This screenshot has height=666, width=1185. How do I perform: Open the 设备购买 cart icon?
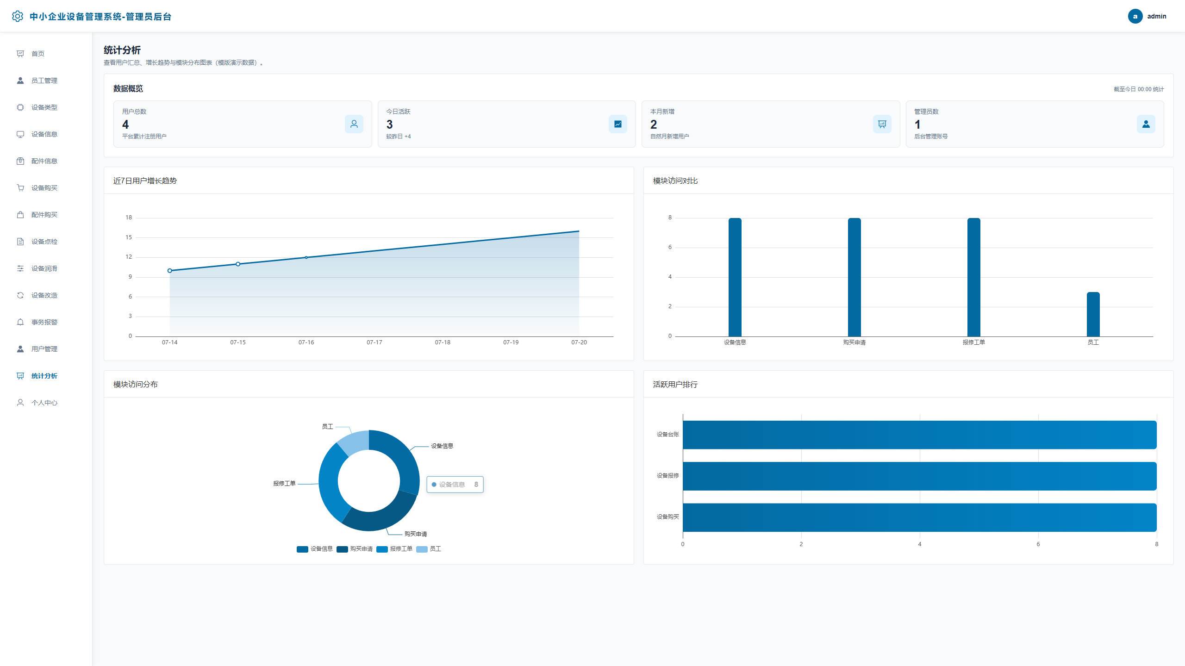pyautogui.click(x=20, y=188)
